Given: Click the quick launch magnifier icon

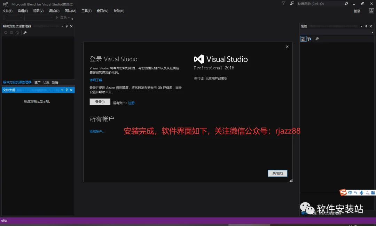Looking at the screenshot, I should pos(346,4).
